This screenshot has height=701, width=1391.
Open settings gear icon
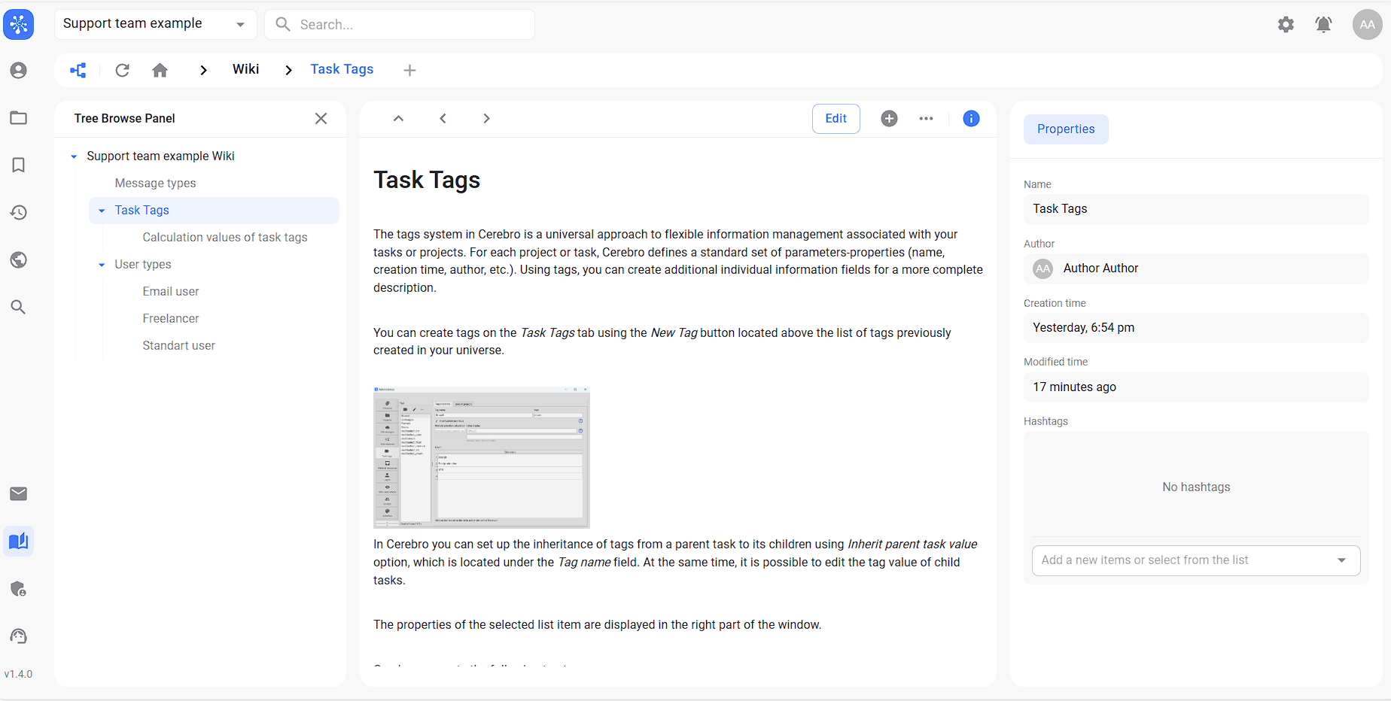(1286, 25)
